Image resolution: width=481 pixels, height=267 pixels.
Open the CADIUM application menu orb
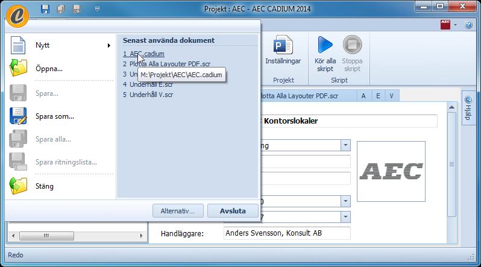point(17,16)
